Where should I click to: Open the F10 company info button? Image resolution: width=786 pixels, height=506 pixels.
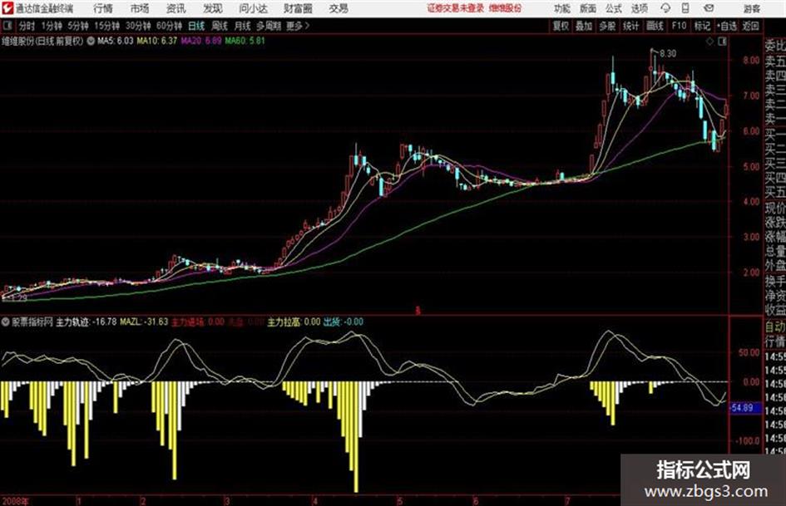(x=679, y=26)
